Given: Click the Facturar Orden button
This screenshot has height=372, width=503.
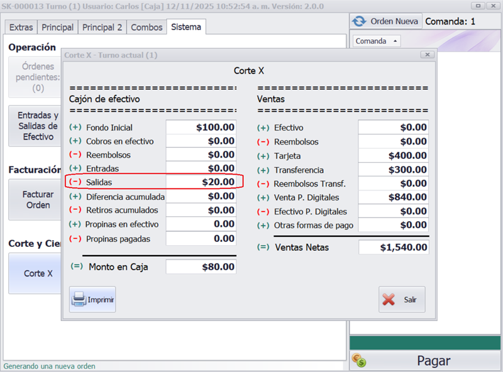Looking at the screenshot, I should point(36,200).
